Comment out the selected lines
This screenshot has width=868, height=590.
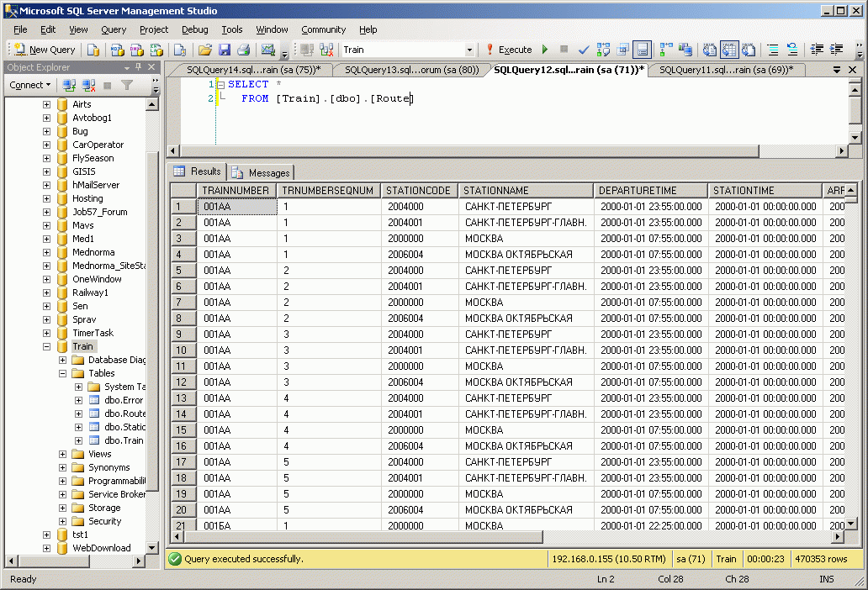click(773, 50)
